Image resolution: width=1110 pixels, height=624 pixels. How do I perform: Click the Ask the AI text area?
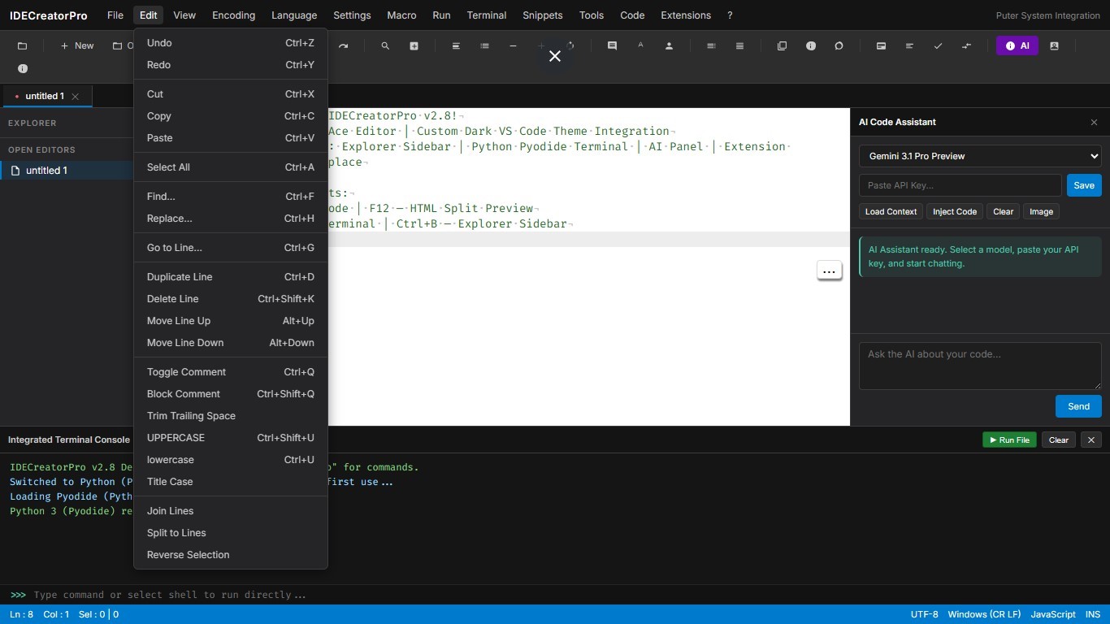[x=980, y=366]
